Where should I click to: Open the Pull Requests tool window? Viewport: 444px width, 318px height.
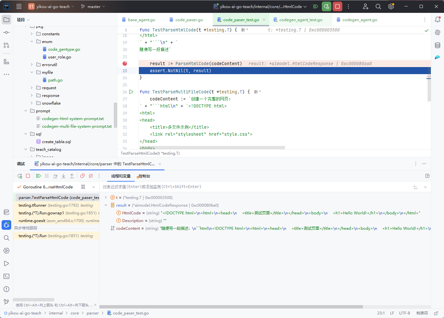(x=6, y=45)
